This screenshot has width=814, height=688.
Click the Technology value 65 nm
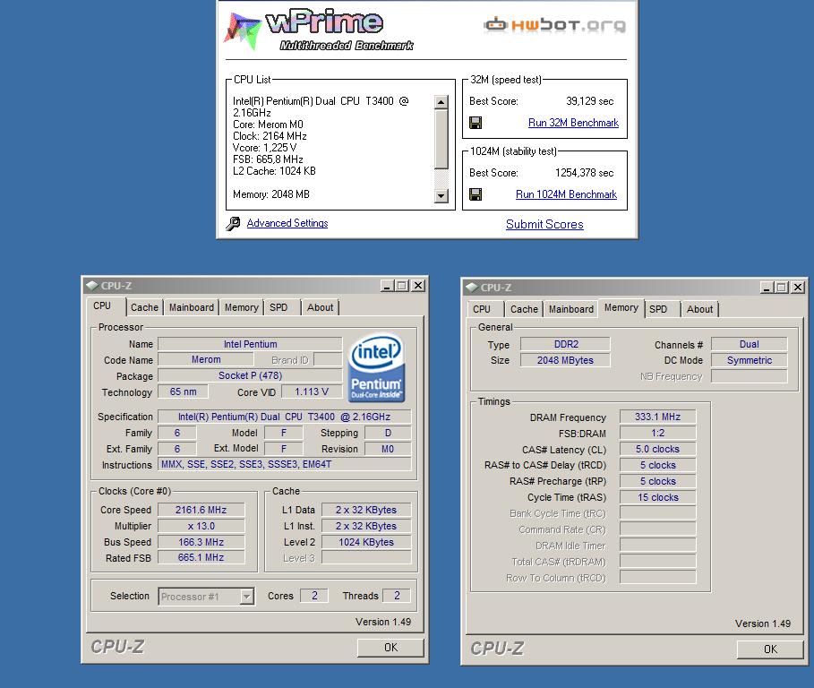point(183,391)
